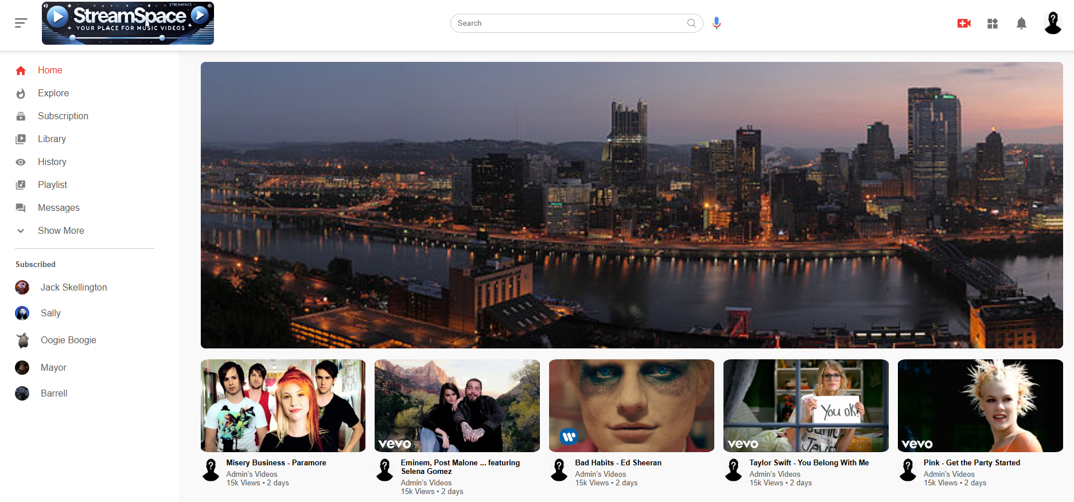Screen dimensions: 1074x502
Task: Open Jack Skellington subscription link
Action: point(74,287)
